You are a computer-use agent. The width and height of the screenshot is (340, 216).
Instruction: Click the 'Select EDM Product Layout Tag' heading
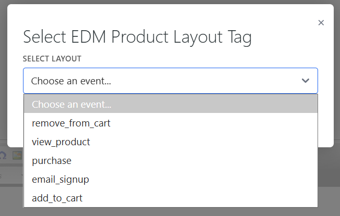137,37
